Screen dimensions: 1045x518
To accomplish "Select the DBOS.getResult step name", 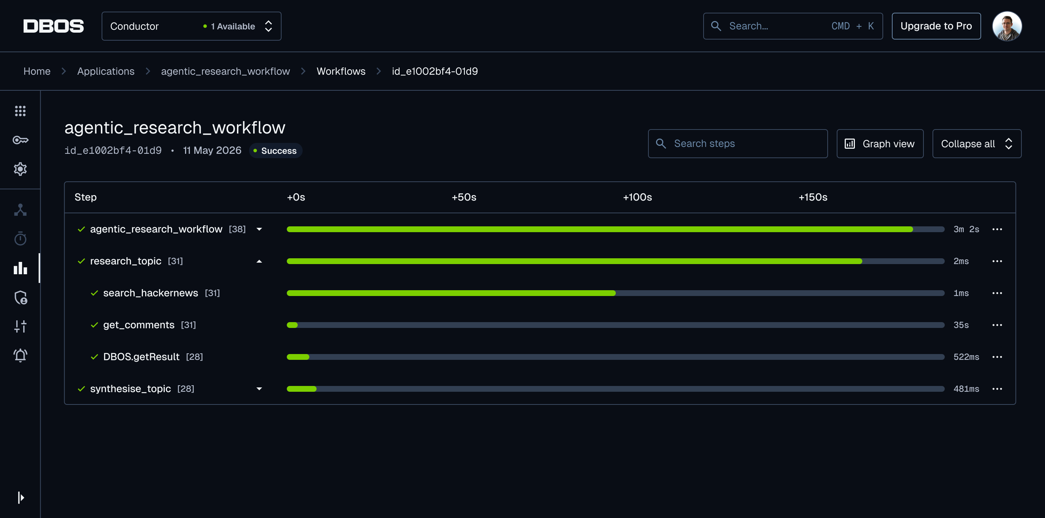I will click(141, 357).
